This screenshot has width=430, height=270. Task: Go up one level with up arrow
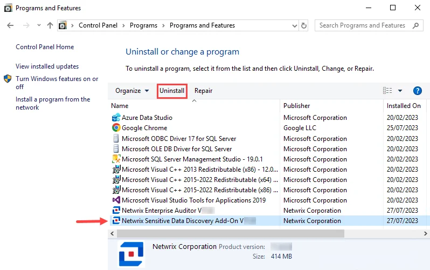(50, 25)
